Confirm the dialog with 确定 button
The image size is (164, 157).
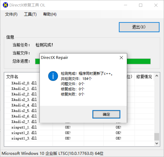pos(106,114)
